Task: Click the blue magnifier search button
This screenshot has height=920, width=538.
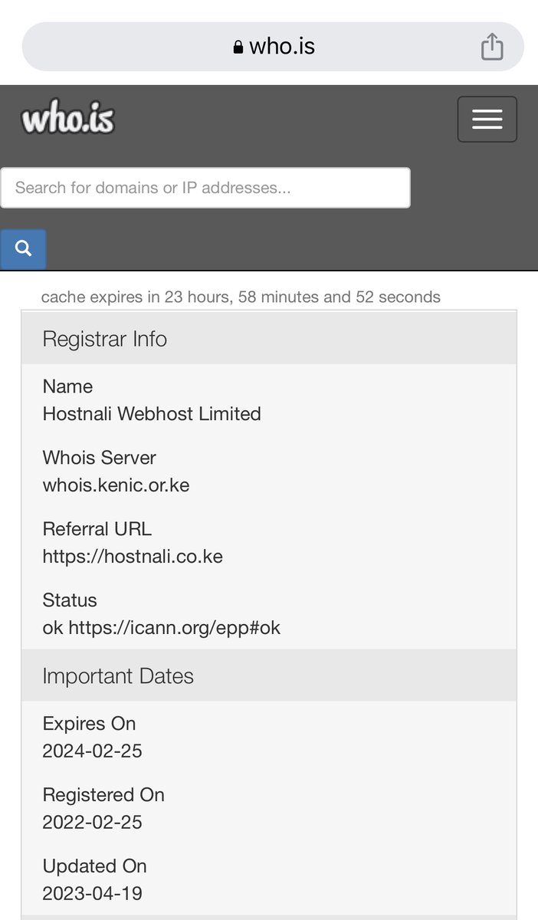Action: click(23, 249)
